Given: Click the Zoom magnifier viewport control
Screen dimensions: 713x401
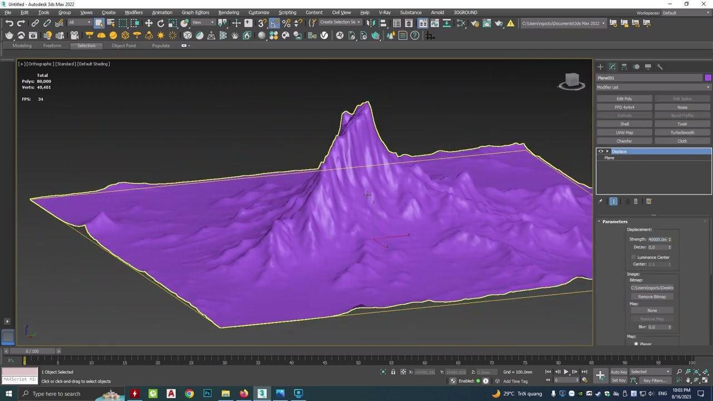Looking at the screenshot, I should tap(679, 372).
